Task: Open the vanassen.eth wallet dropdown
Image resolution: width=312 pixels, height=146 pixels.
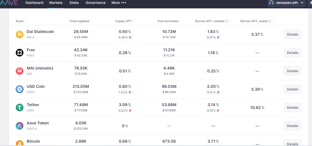Action: 287,3
